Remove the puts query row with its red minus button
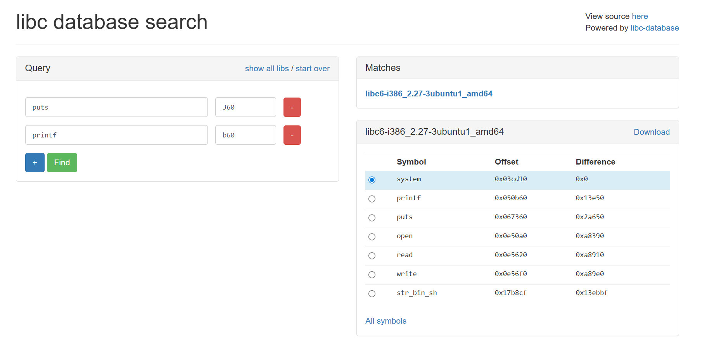707x355 pixels. point(292,107)
